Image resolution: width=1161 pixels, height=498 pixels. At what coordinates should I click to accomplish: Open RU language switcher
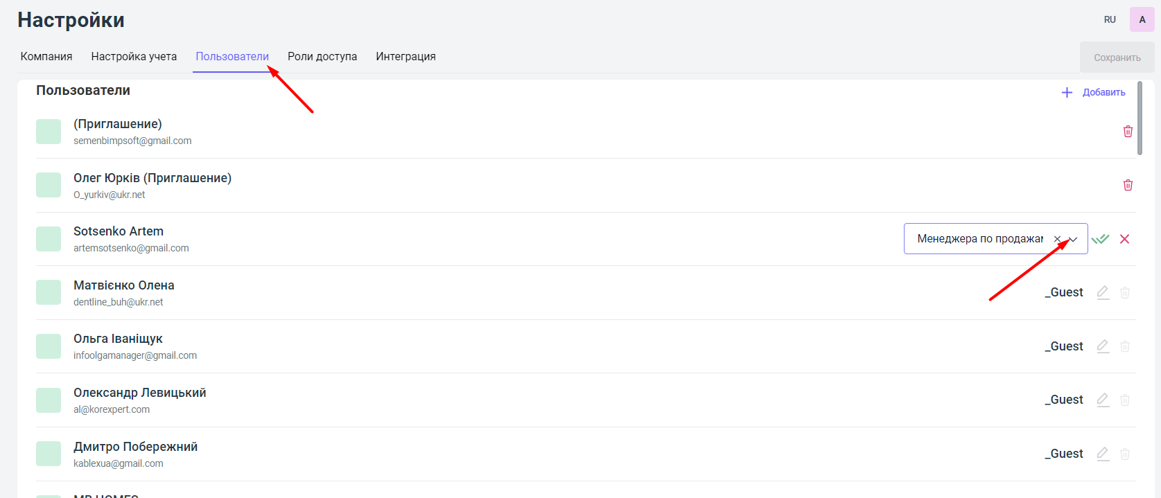[1110, 19]
